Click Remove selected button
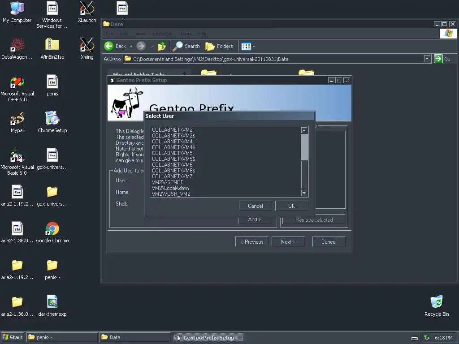The width and height of the screenshot is (459, 344). coord(314,219)
